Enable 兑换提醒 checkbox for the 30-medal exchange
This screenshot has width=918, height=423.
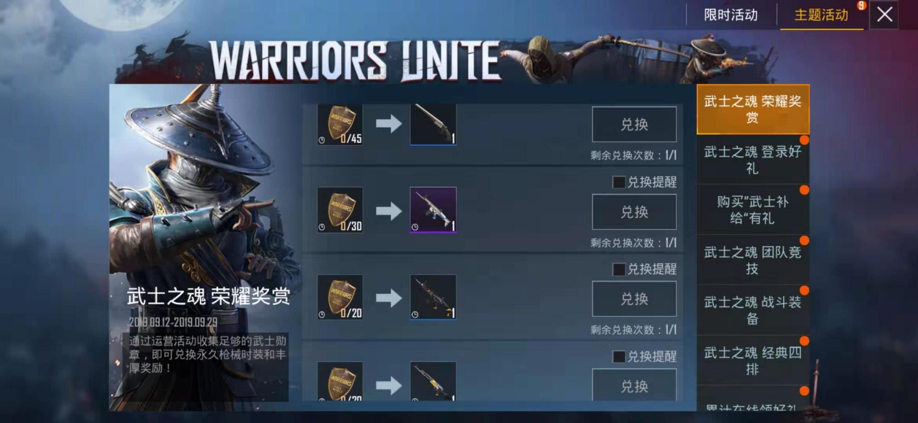click(x=619, y=182)
